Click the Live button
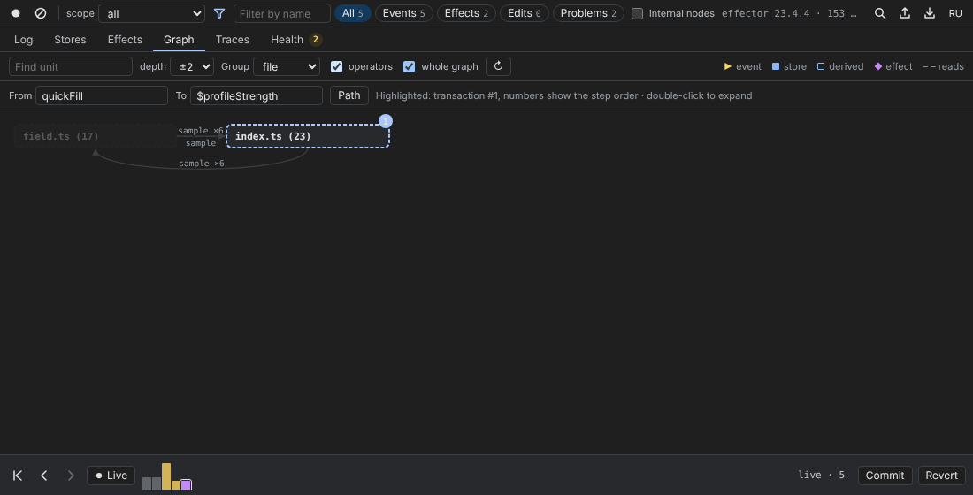Image resolution: width=973 pixels, height=495 pixels. pos(111,476)
